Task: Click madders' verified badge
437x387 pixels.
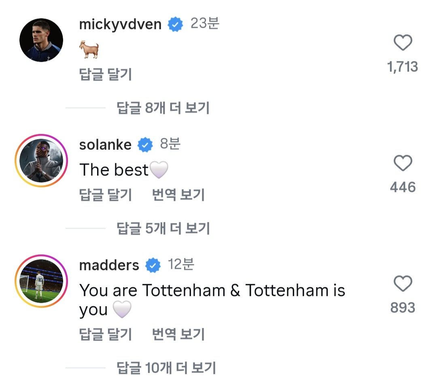Action: [153, 265]
